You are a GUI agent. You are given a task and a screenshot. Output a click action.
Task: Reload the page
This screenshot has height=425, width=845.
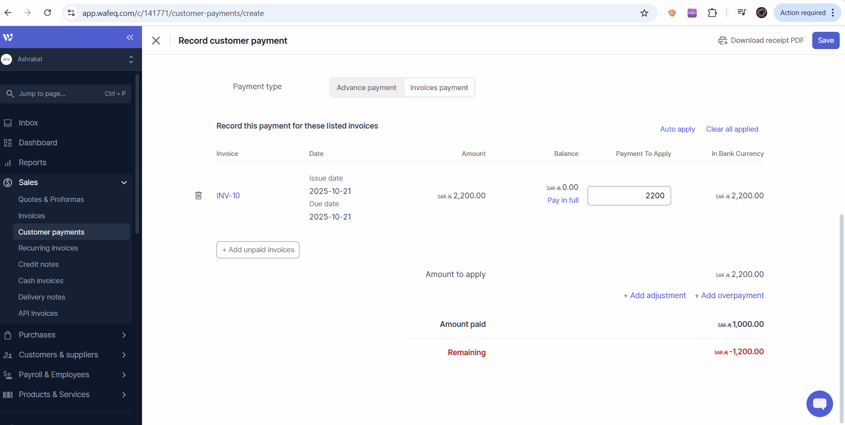pyautogui.click(x=48, y=13)
